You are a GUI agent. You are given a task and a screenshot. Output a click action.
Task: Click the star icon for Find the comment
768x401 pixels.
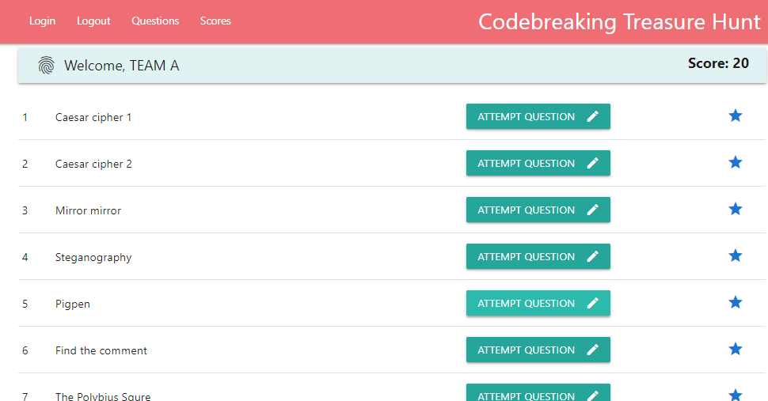(x=736, y=349)
